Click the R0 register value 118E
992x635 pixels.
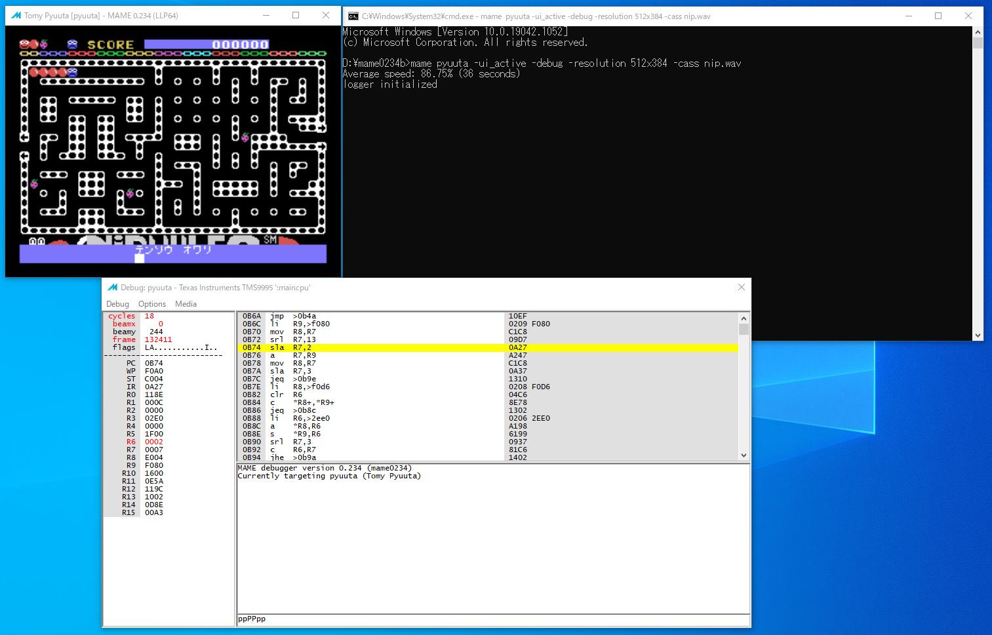point(154,394)
